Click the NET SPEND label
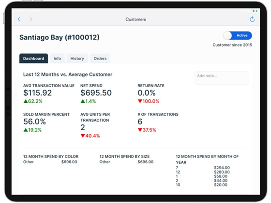 click(91, 86)
